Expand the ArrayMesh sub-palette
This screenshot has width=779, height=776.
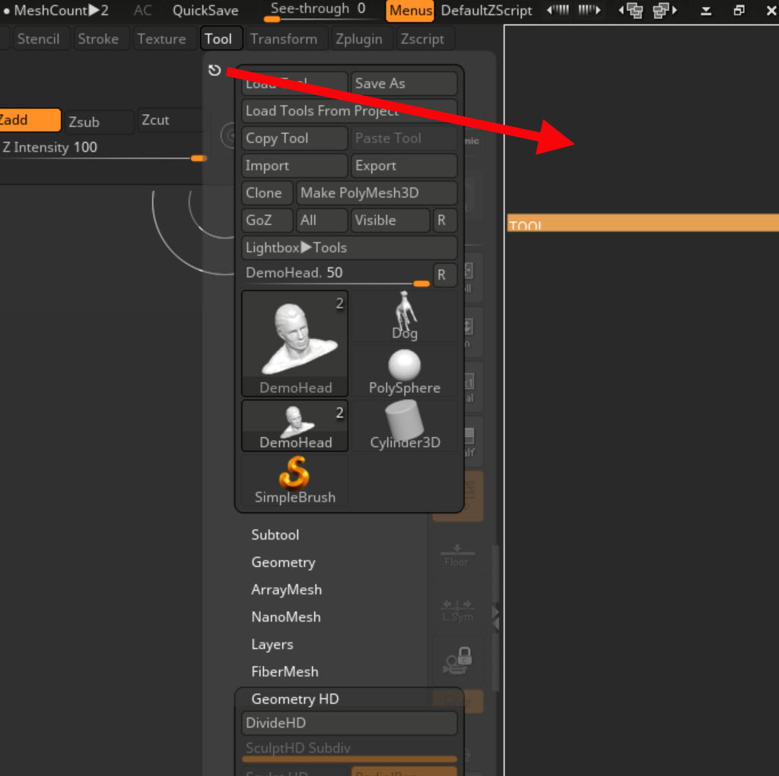(x=286, y=589)
